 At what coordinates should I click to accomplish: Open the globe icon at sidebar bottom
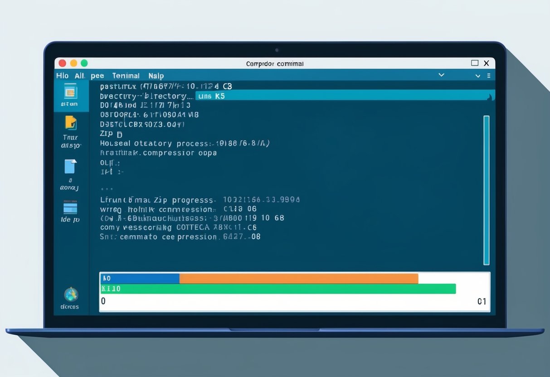[x=71, y=295]
